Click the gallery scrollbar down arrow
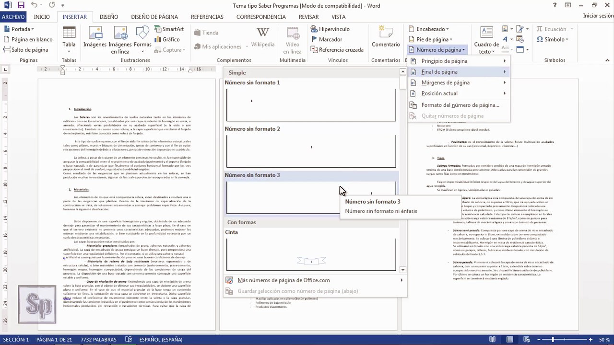614x345 pixels. pos(402,270)
